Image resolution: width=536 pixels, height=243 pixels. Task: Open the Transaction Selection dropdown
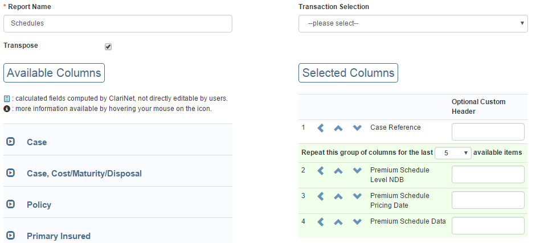pyautogui.click(x=412, y=23)
